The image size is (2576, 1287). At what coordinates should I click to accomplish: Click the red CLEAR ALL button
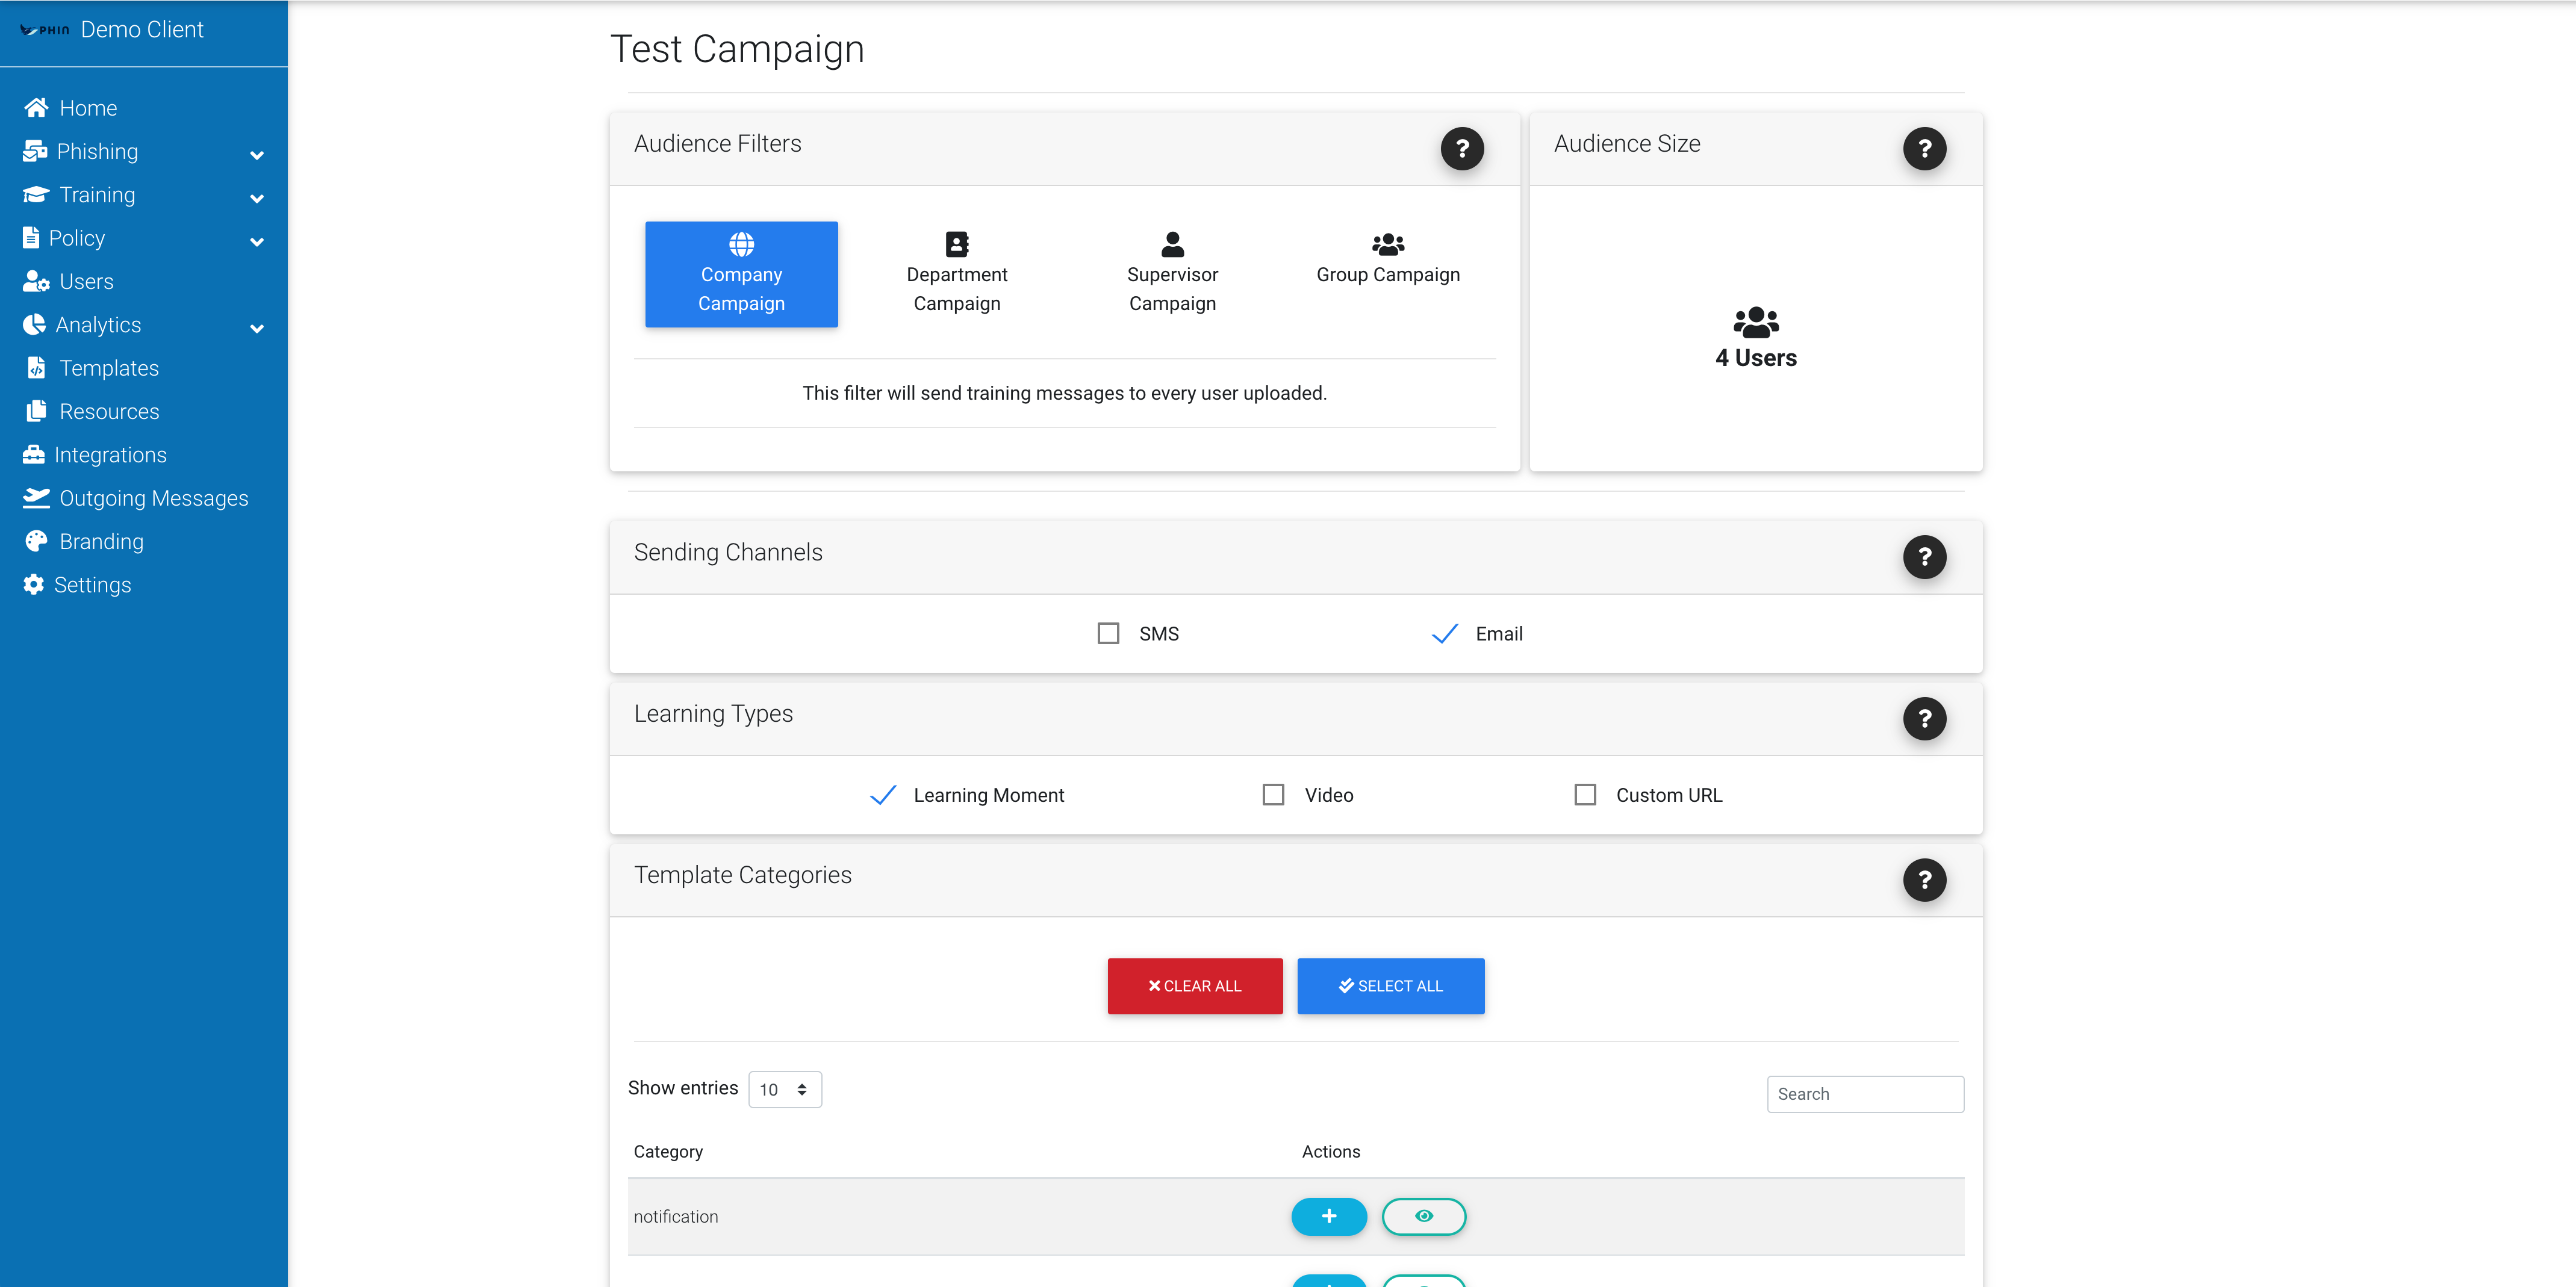pos(1195,986)
